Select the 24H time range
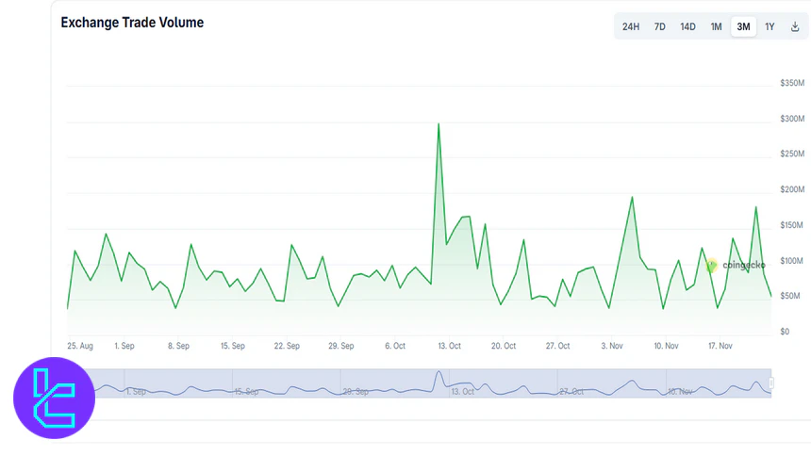Screen dimensions: 811x456 pyautogui.click(x=631, y=27)
